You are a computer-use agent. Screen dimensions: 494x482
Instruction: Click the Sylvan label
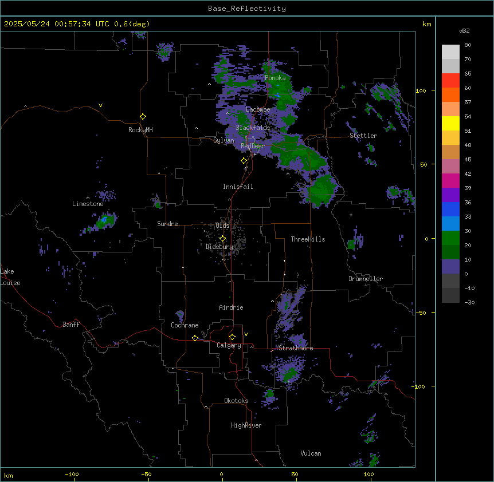[224, 140]
